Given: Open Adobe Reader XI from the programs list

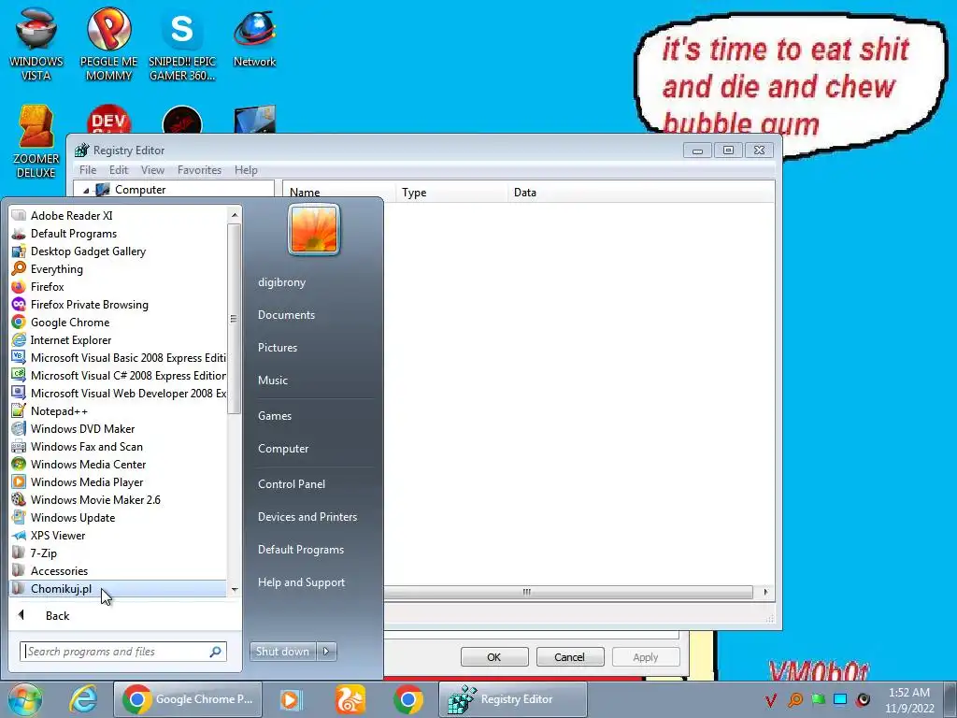Looking at the screenshot, I should tap(71, 216).
